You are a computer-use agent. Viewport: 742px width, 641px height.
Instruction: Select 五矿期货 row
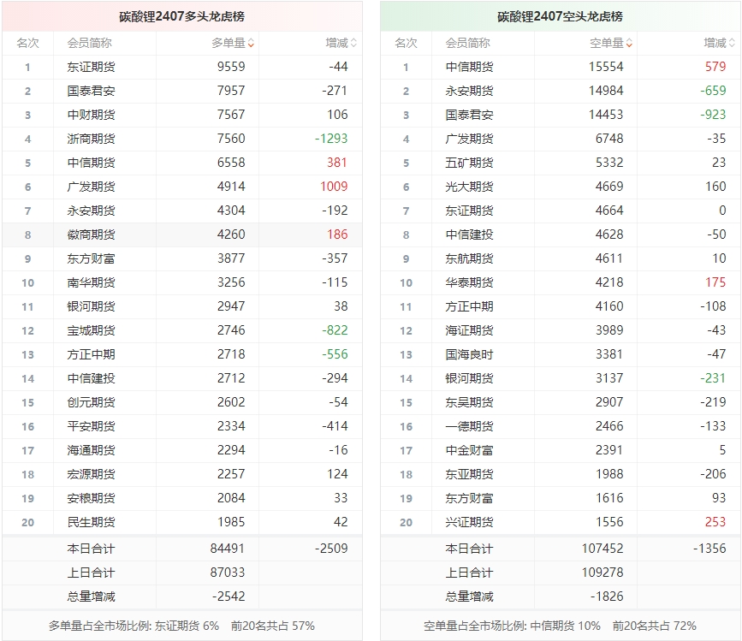[x=561, y=163]
